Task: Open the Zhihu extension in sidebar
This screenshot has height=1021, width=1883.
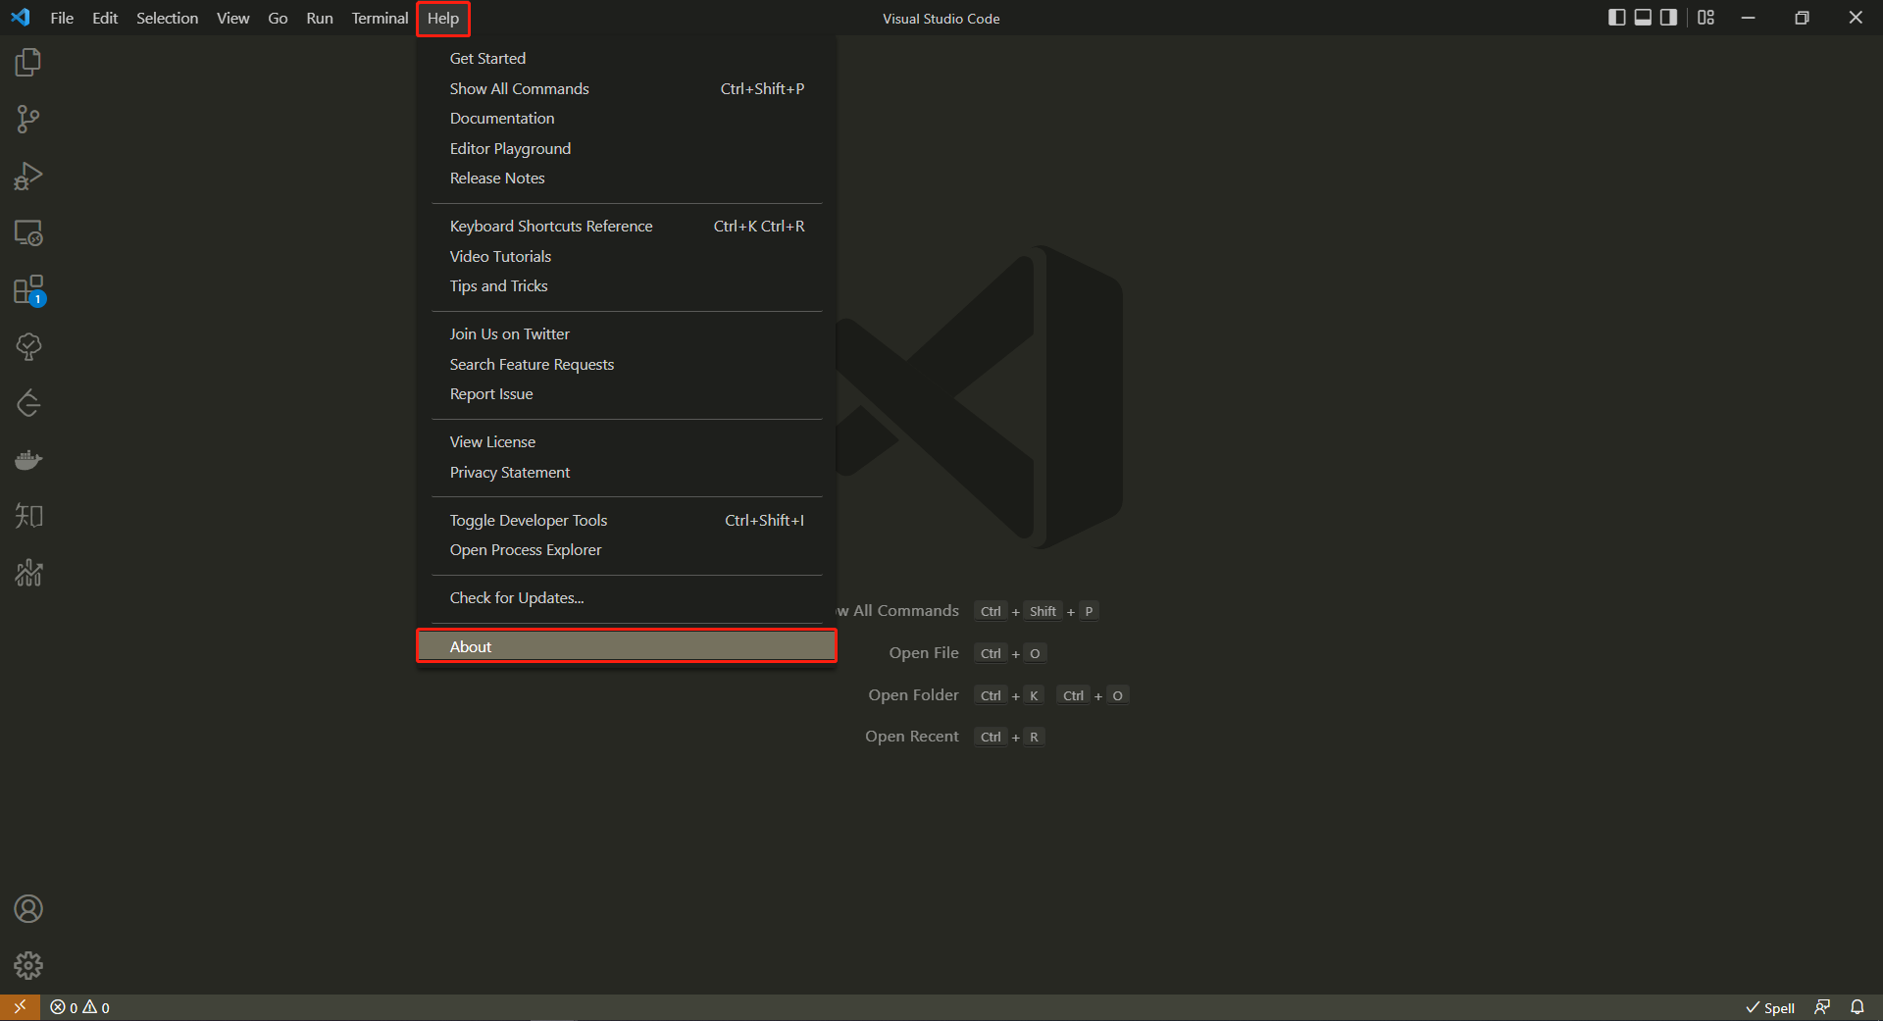Action: click(28, 515)
